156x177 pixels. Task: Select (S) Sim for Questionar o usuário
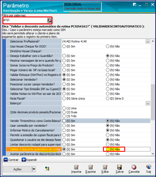64,140
